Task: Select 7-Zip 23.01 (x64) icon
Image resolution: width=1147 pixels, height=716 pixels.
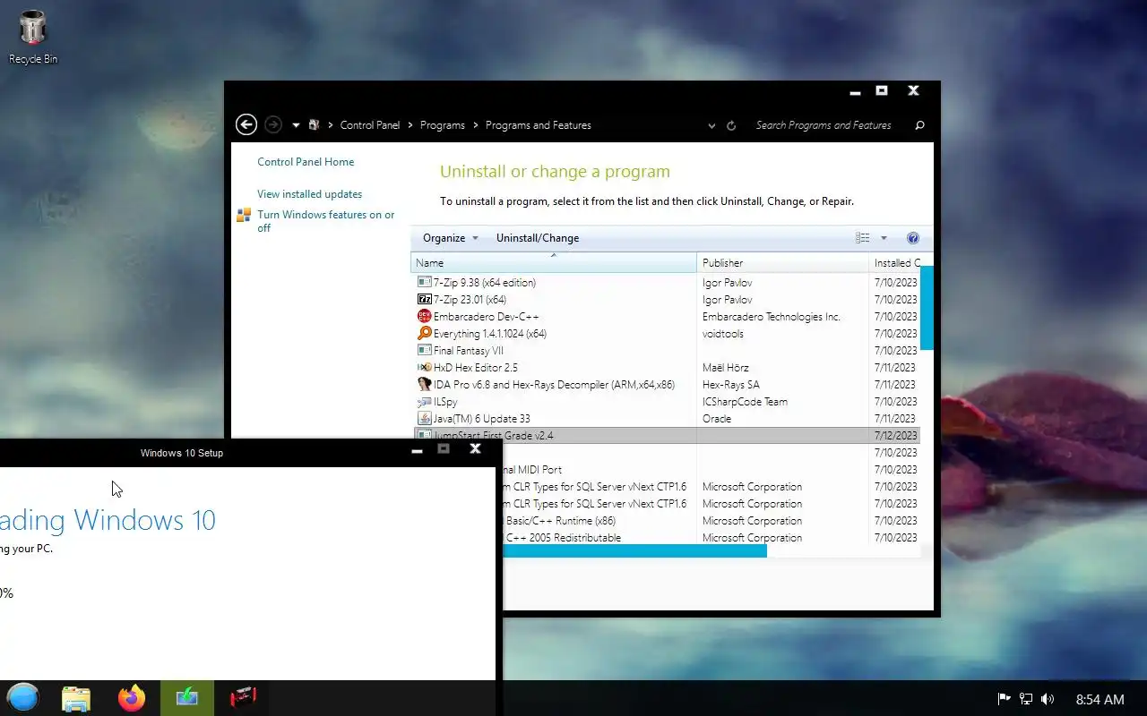Action: tap(425, 300)
